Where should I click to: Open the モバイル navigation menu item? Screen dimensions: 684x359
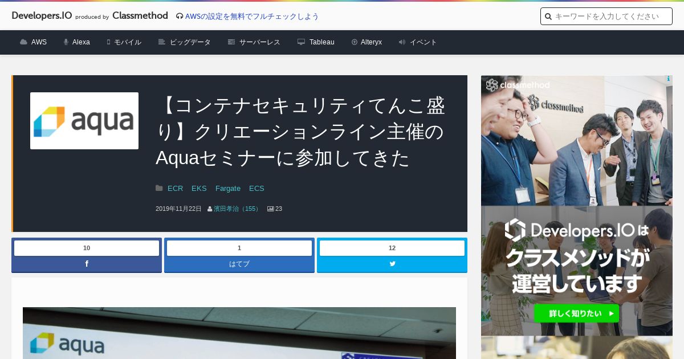pos(128,42)
